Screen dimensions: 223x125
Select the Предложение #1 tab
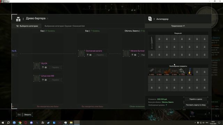178,26
